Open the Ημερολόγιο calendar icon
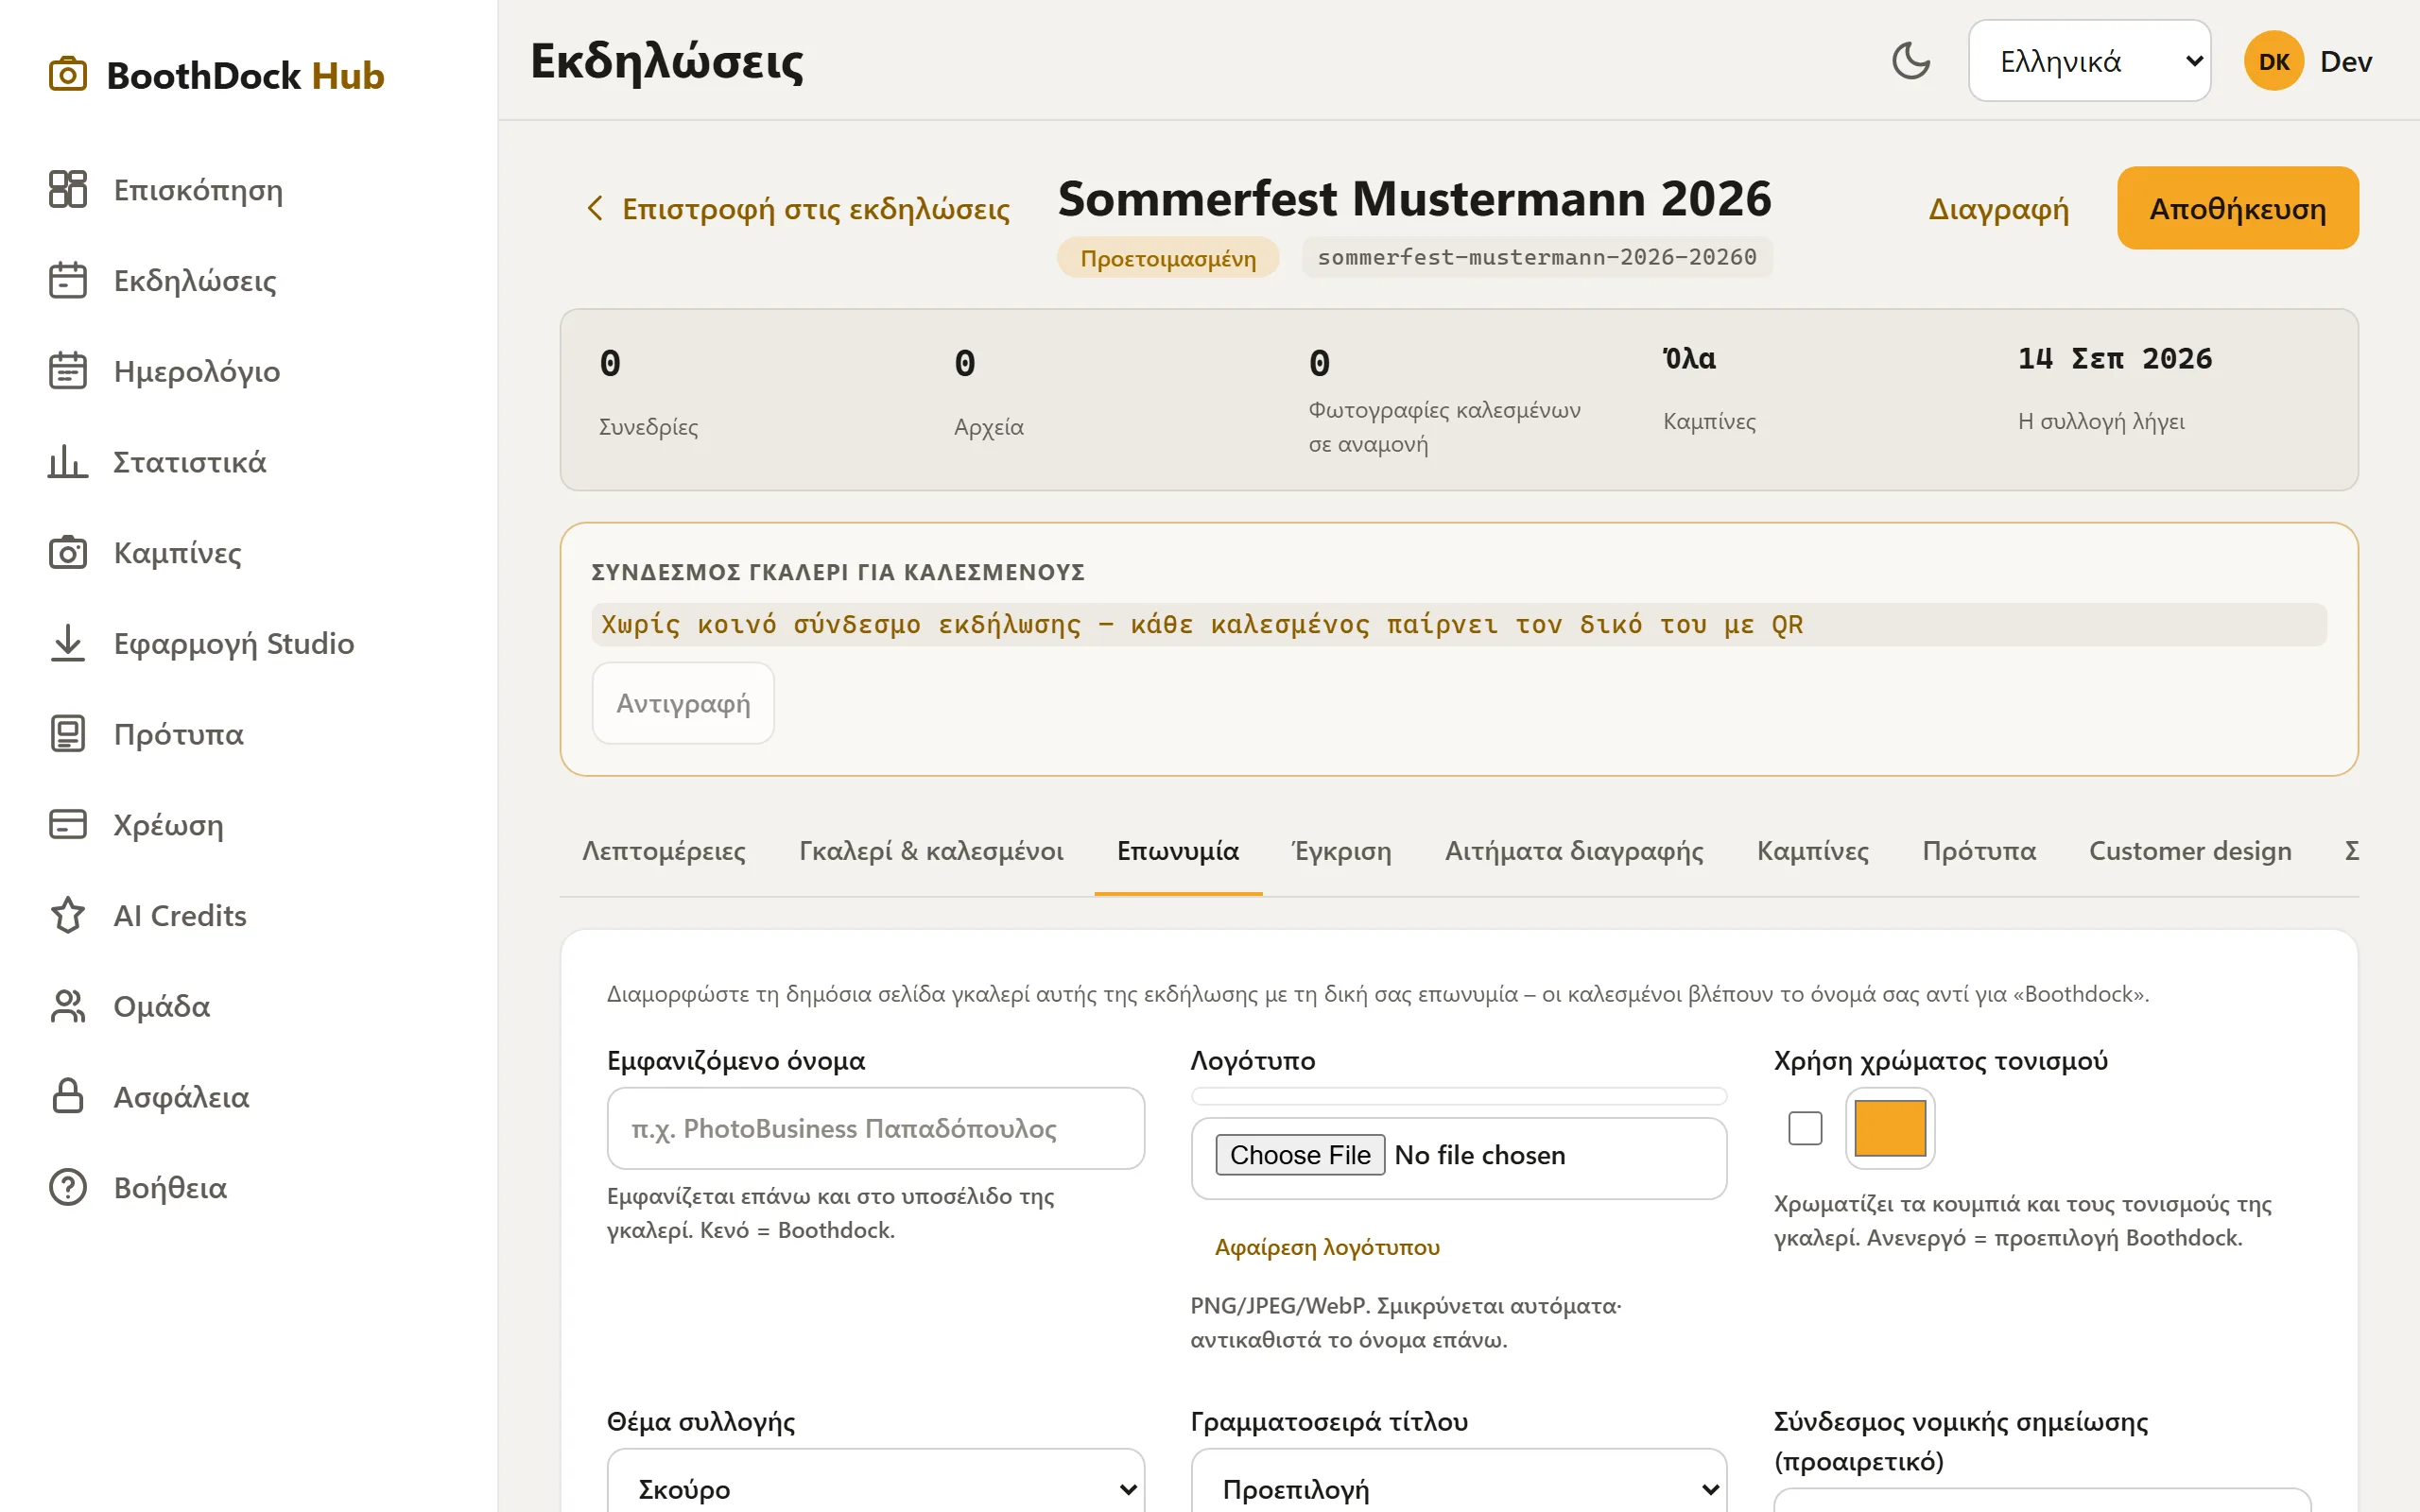This screenshot has height=1512, width=2420. coord(68,371)
